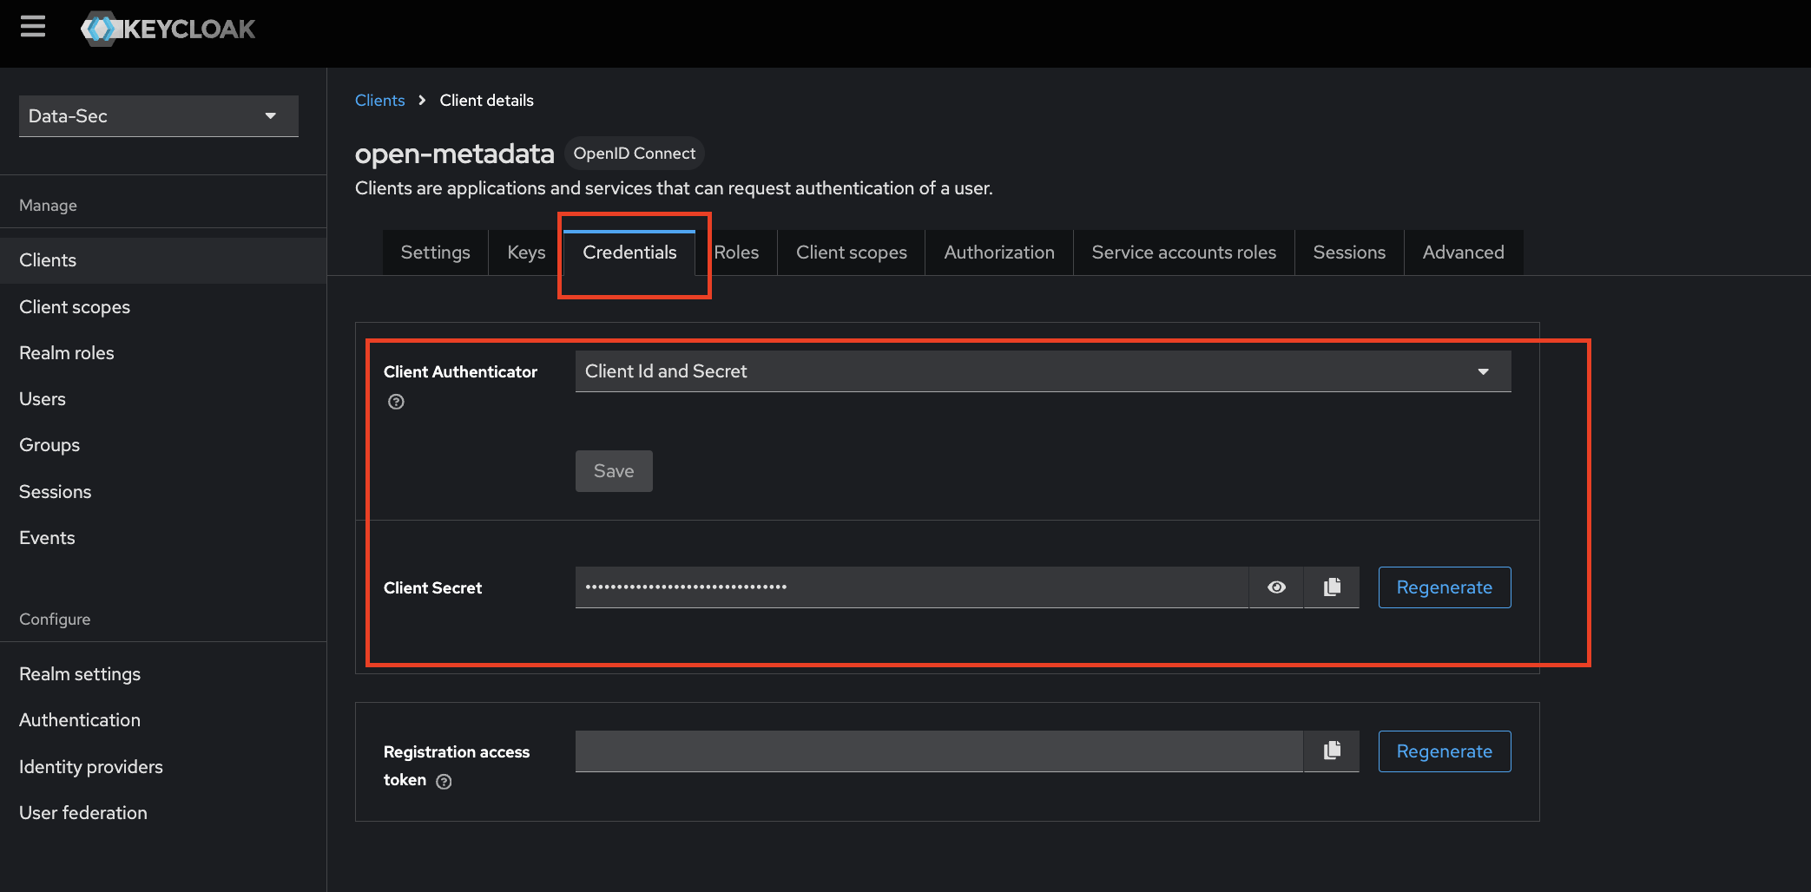
Task: Click inside the Client Secret field
Action: point(912,587)
